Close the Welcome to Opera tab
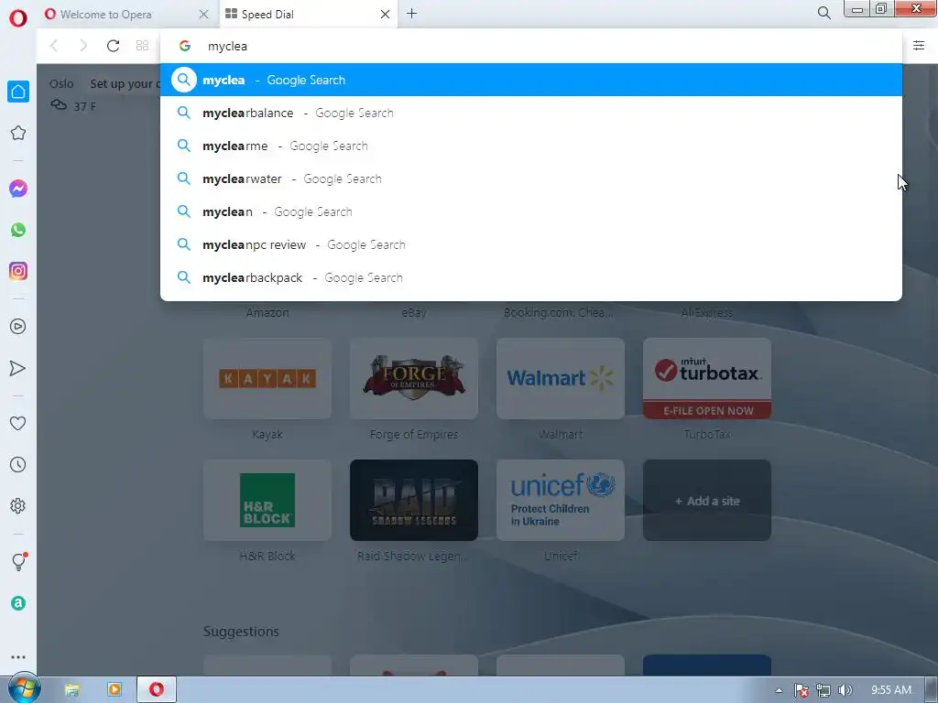The width and height of the screenshot is (938, 703). coord(203,14)
